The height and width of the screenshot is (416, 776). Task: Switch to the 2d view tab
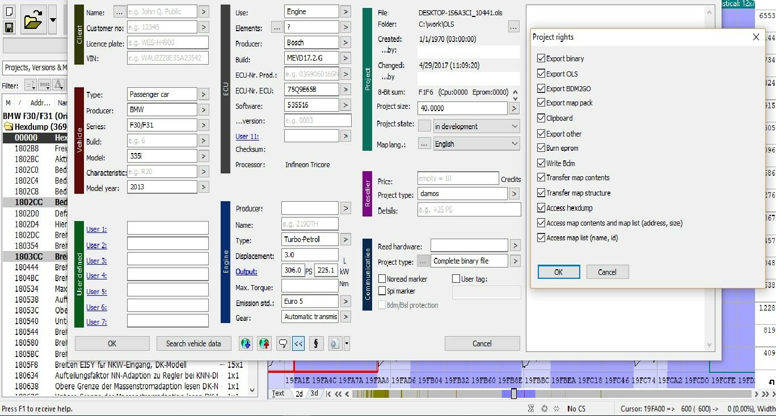tap(299, 393)
